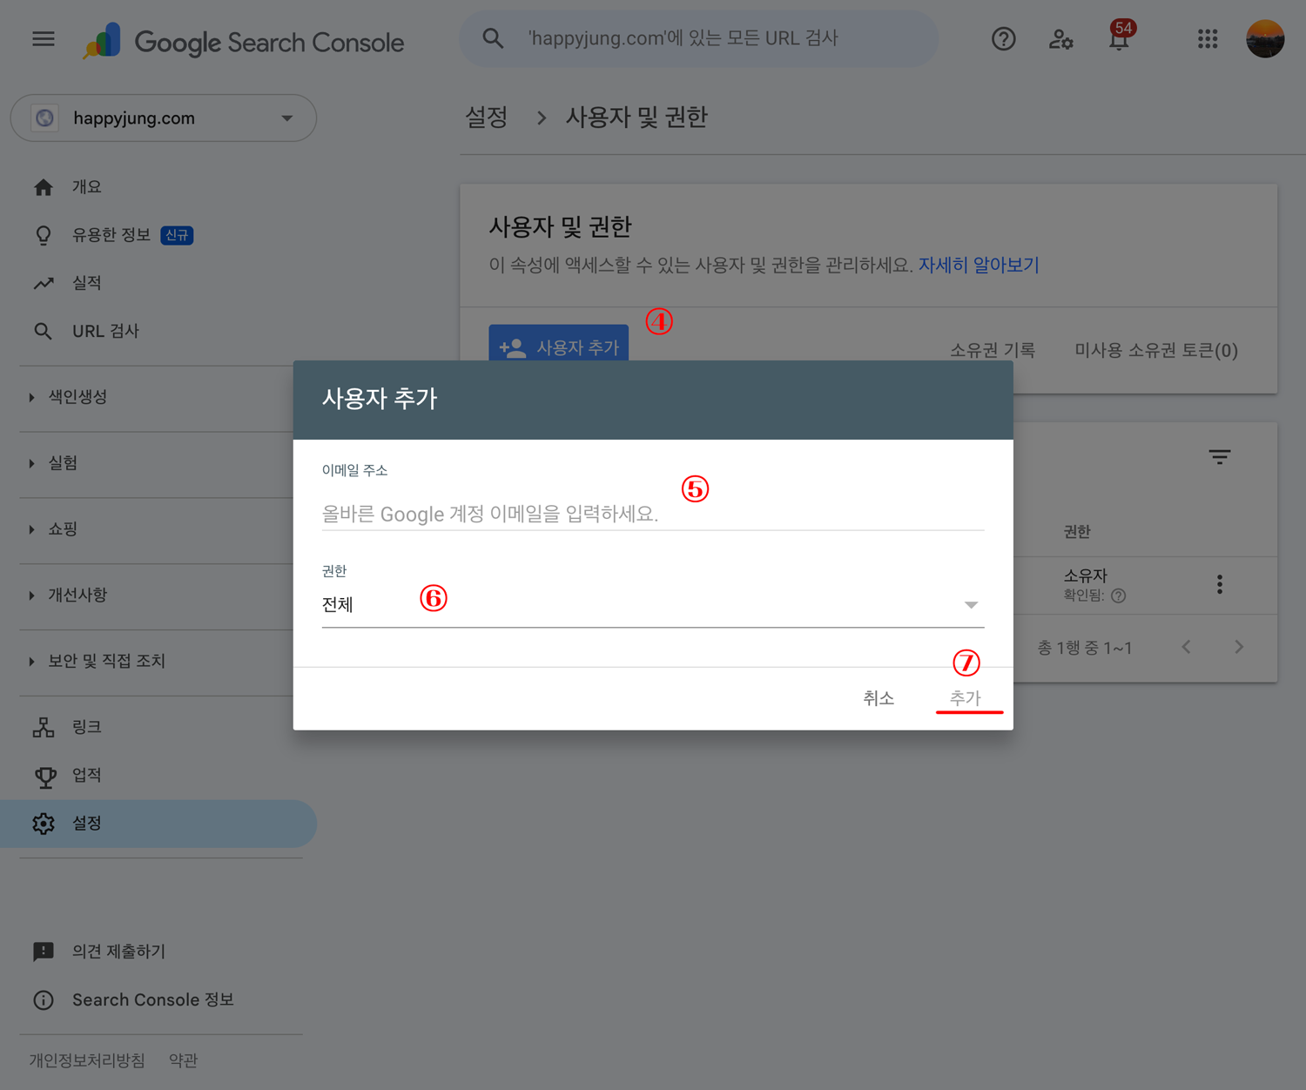Image resolution: width=1306 pixels, height=1090 pixels.
Task: Click the account profile avatar
Action: coord(1264,39)
